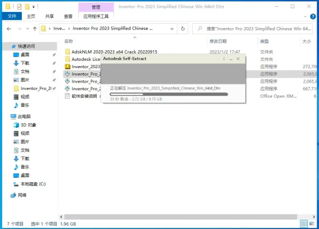319x229 pixels.
Task: Open pinned 文档 under quick access
Action: click(25, 72)
